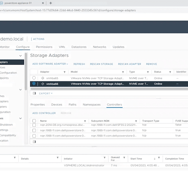188x174 pixels.
Task: Filter the Model column
Action: point(123,72)
